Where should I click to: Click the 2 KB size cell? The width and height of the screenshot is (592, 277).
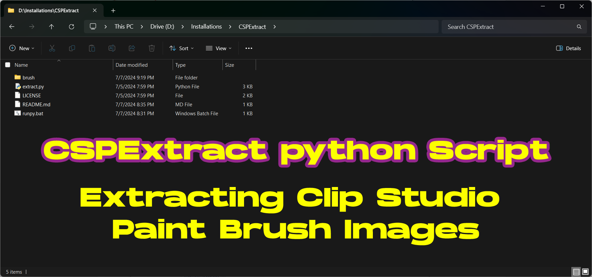tap(248, 95)
